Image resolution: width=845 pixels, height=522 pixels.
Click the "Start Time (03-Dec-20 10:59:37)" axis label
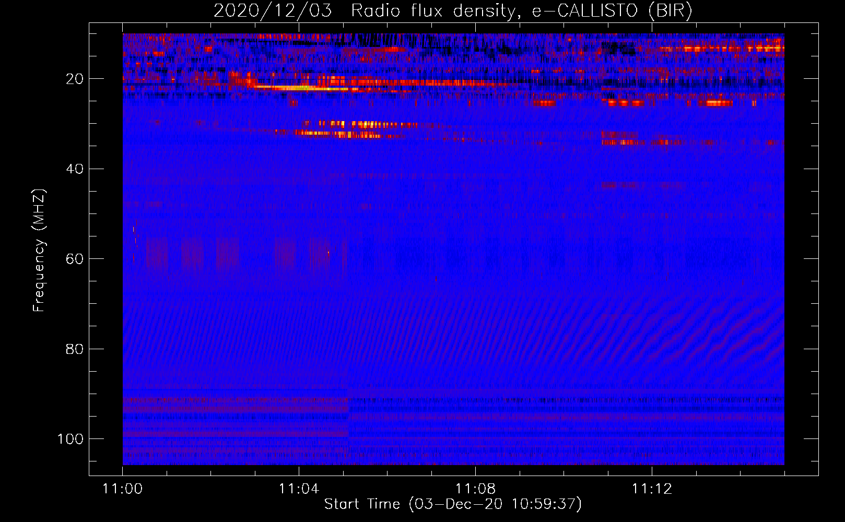tap(453, 504)
